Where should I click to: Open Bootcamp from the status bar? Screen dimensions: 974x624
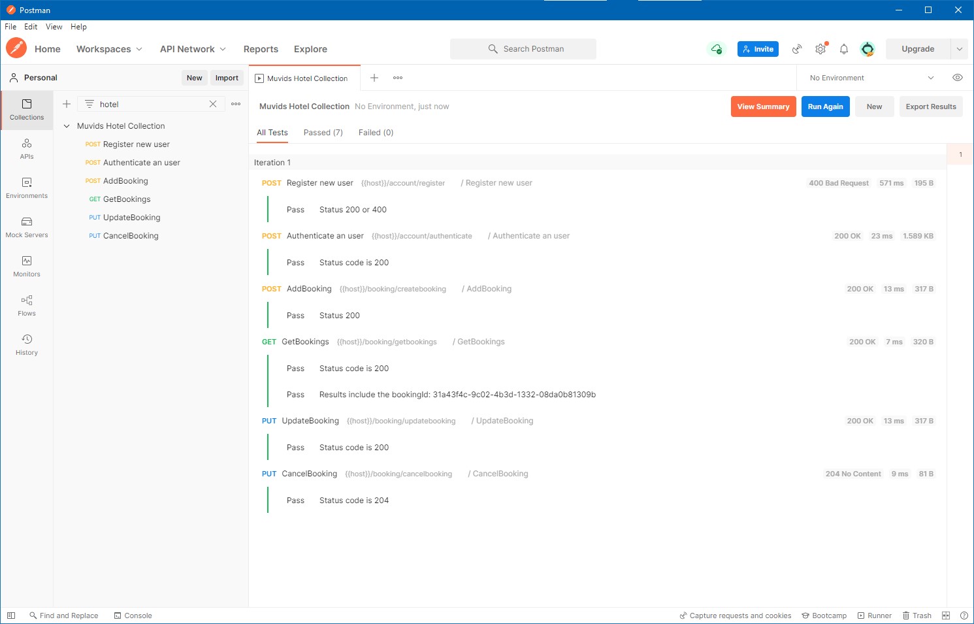click(824, 616)
